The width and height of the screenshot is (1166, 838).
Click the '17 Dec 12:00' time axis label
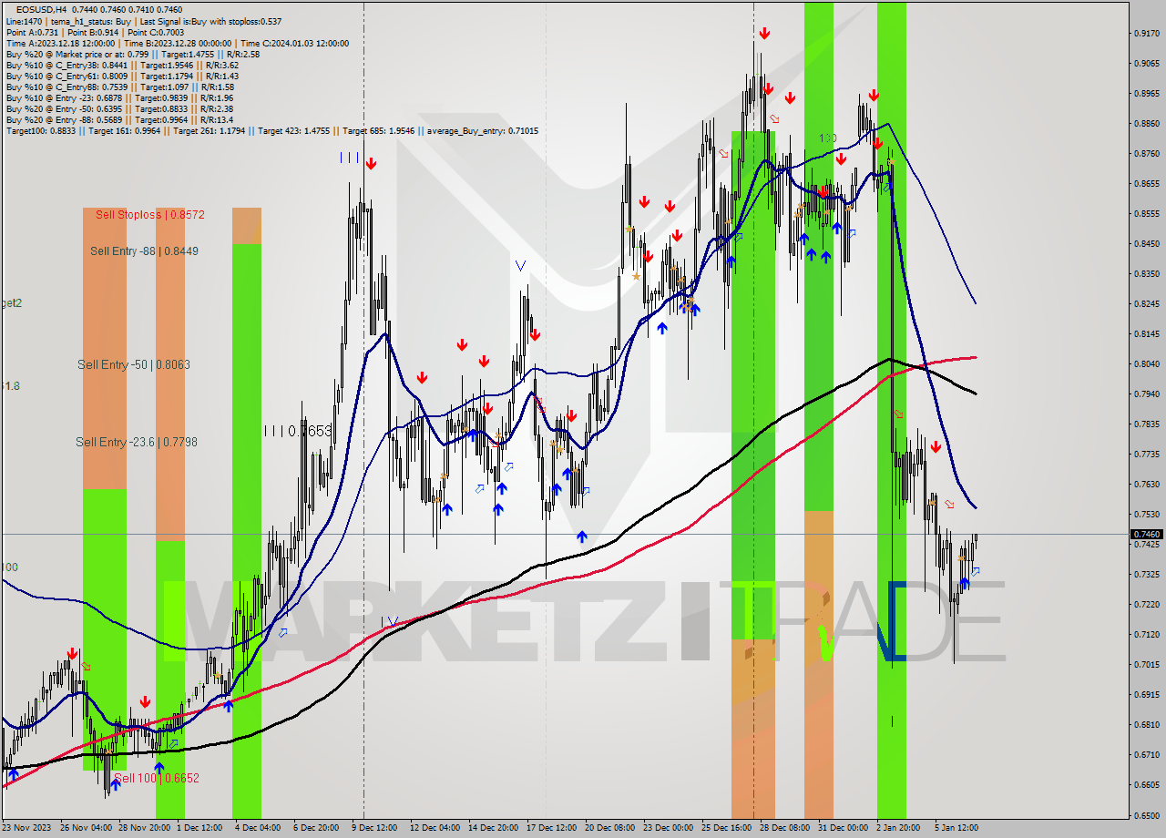[552, 828]
